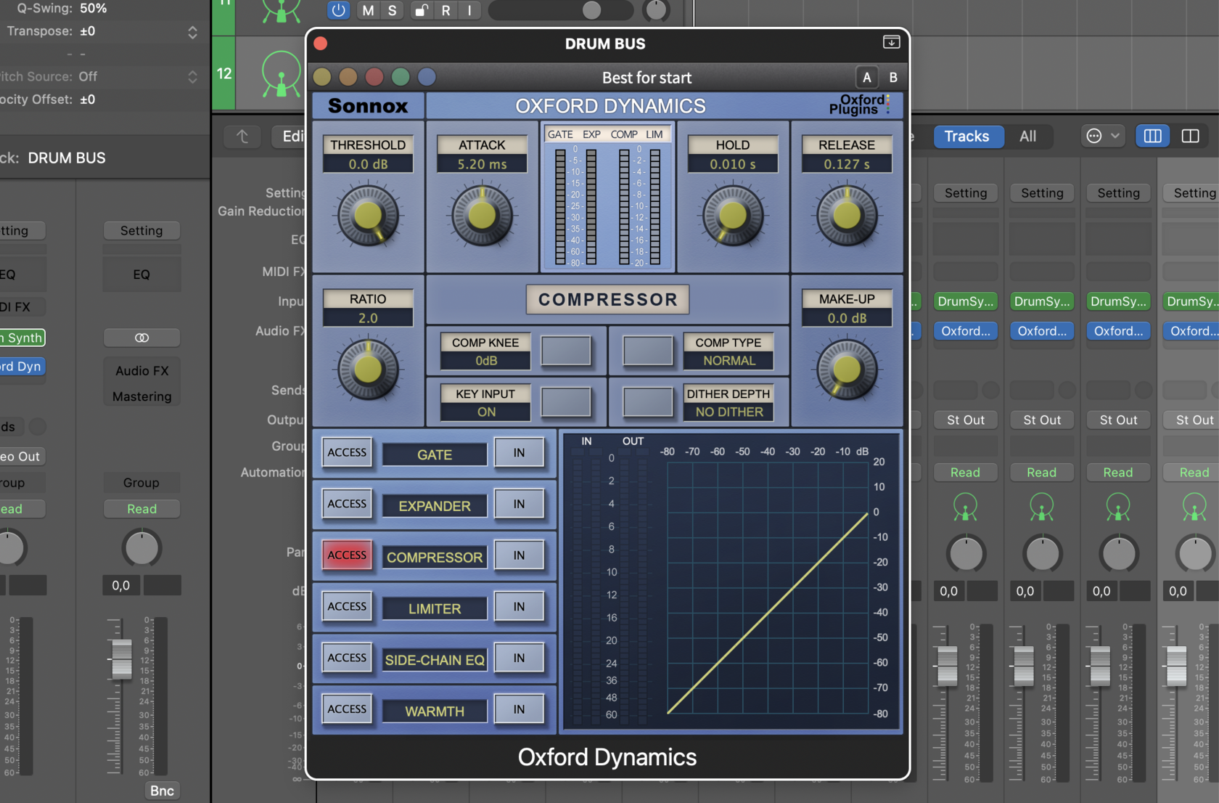This screenshot has width=1219, height=803.
Task: Switch to the B compare setting
Action: [x=893, y=77]
